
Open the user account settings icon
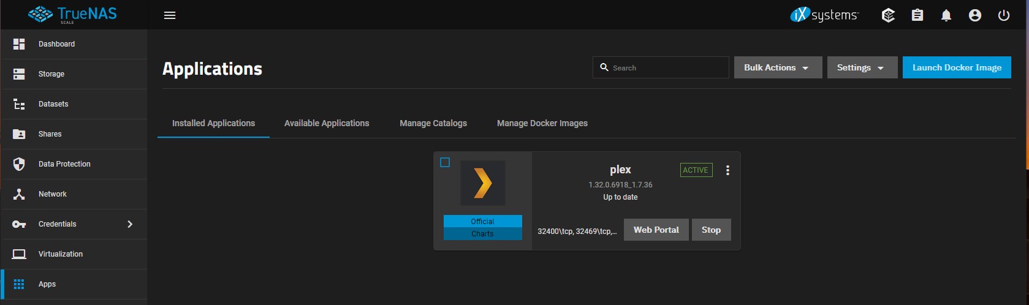point(974,15)
